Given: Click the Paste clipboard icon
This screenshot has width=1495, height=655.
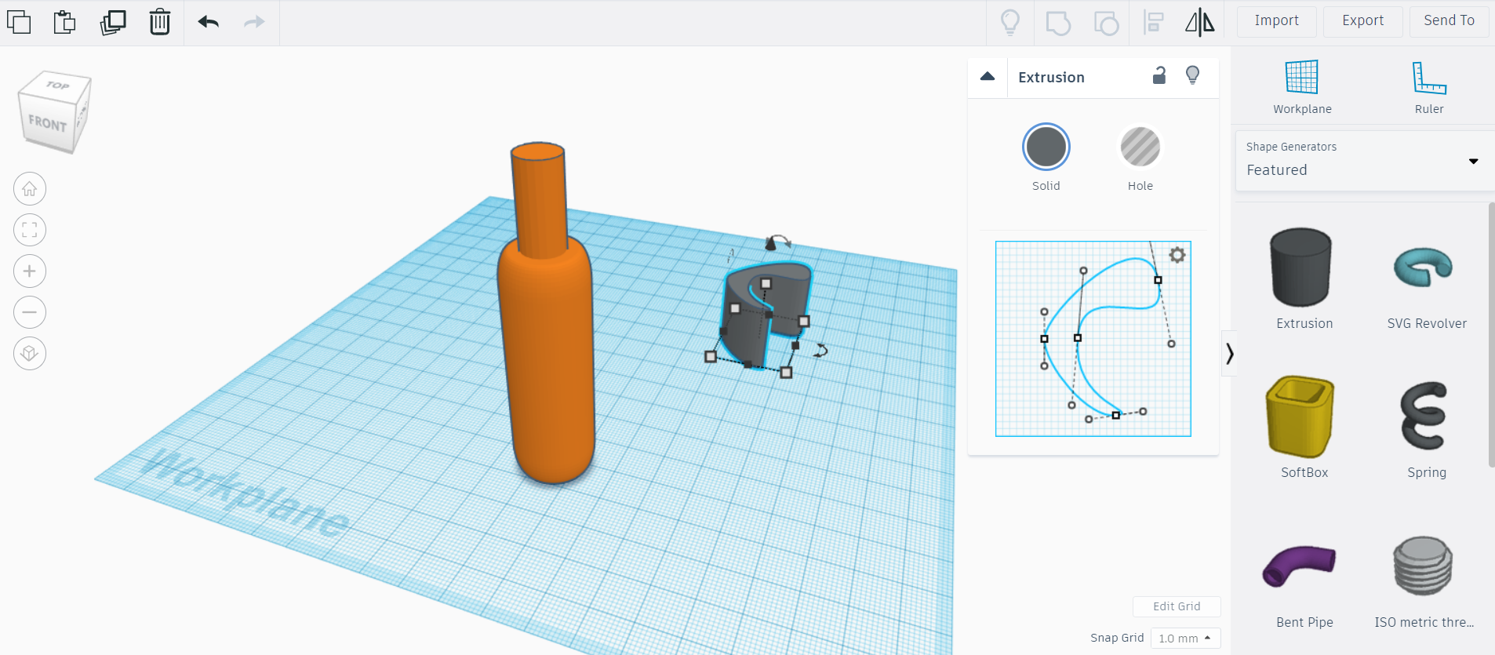Looking at the screenshot, I should [x=65, y=22].
